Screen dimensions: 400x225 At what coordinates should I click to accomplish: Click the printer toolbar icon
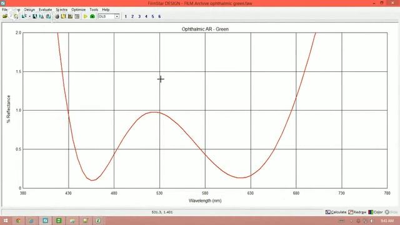(57, 16)
